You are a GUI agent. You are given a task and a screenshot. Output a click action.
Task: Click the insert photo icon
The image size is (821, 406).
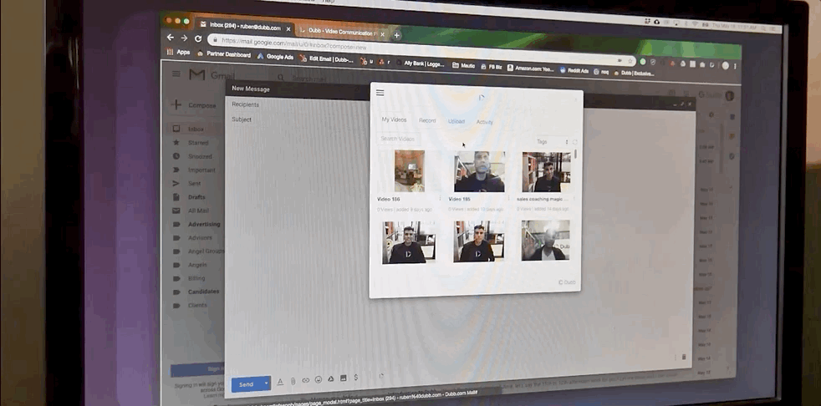coord(344,378)
